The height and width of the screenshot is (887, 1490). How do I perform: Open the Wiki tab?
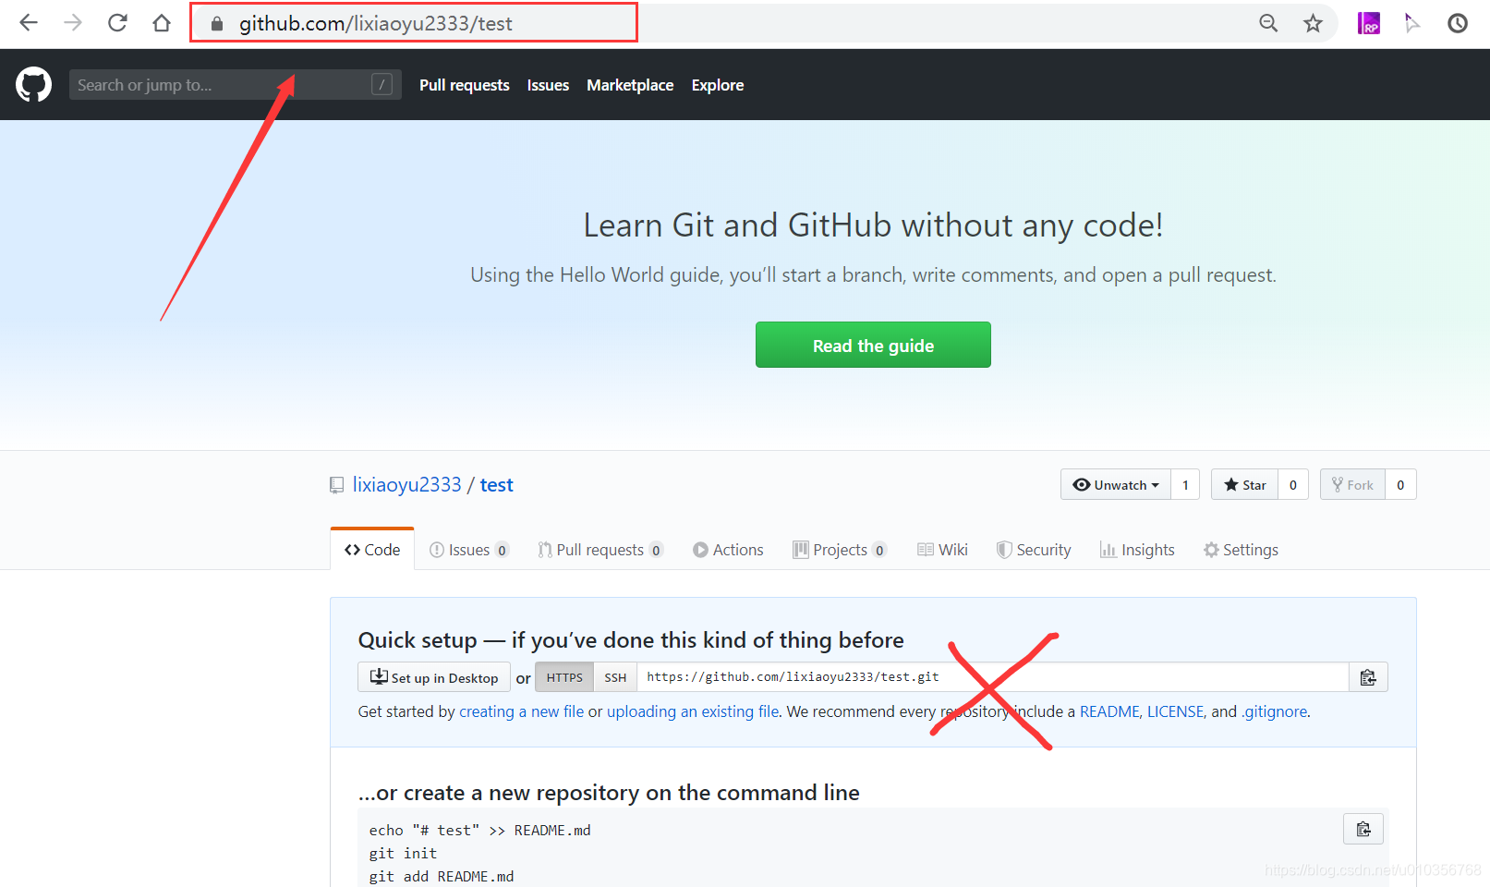[x=942, y=550]
